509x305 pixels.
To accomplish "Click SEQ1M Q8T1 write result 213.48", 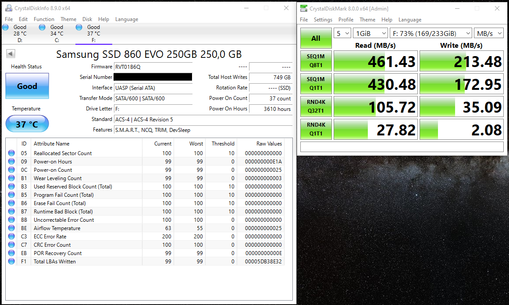I will (x=462, y=61).
